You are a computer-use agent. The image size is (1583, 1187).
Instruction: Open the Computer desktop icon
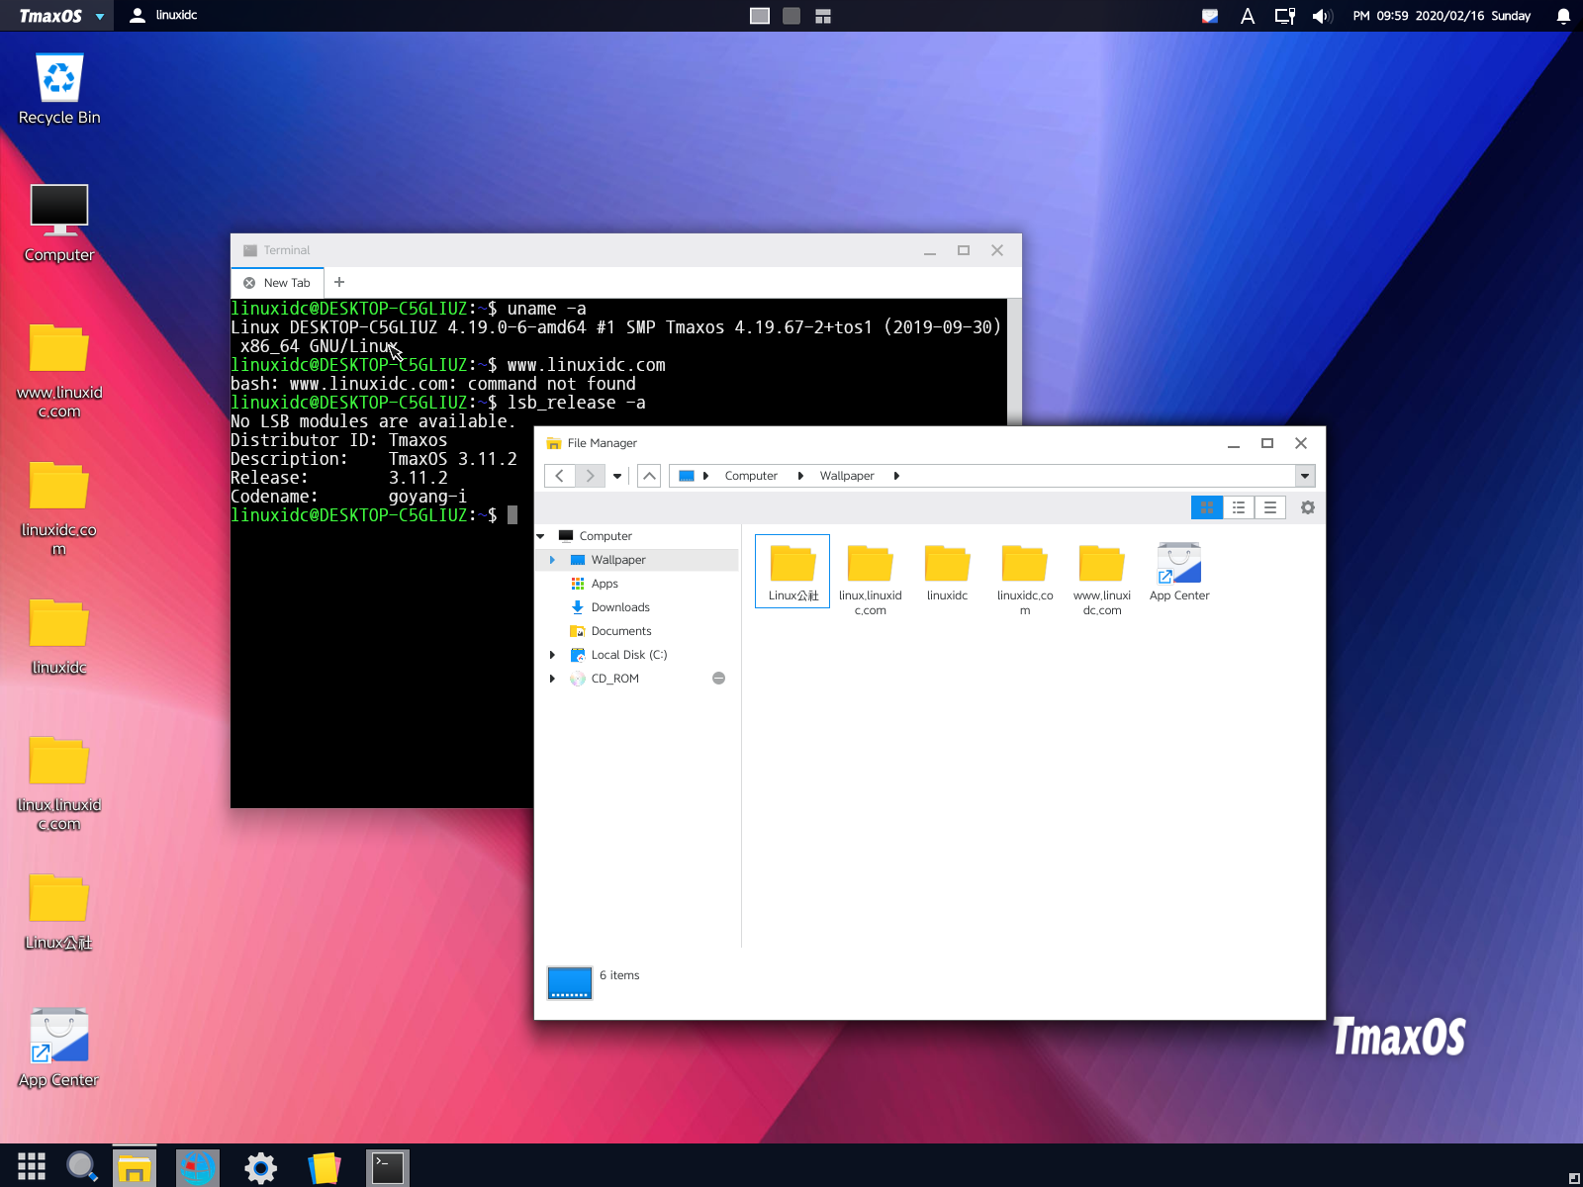point(59,224)
